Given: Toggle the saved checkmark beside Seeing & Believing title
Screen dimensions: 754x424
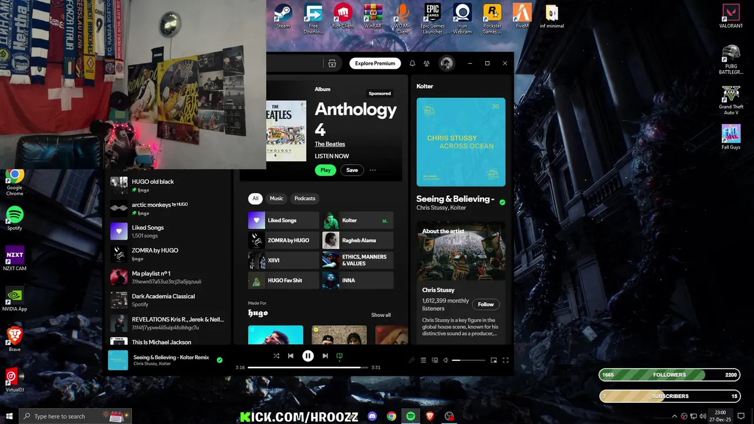Looking at the screenshot, I should coord(502,202).
